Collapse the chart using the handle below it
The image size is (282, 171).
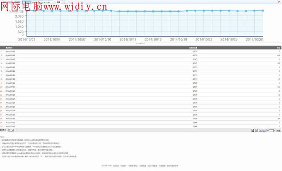(x=141, y=43)
